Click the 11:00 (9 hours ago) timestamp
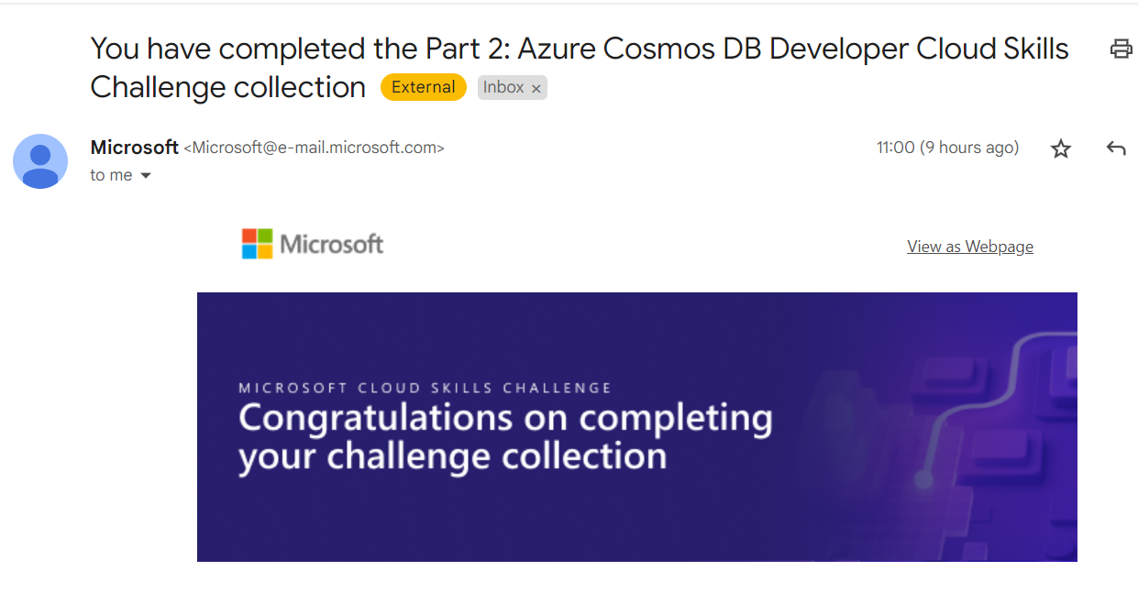Viewport: 1138px width, 593px height. pos(947,148)
